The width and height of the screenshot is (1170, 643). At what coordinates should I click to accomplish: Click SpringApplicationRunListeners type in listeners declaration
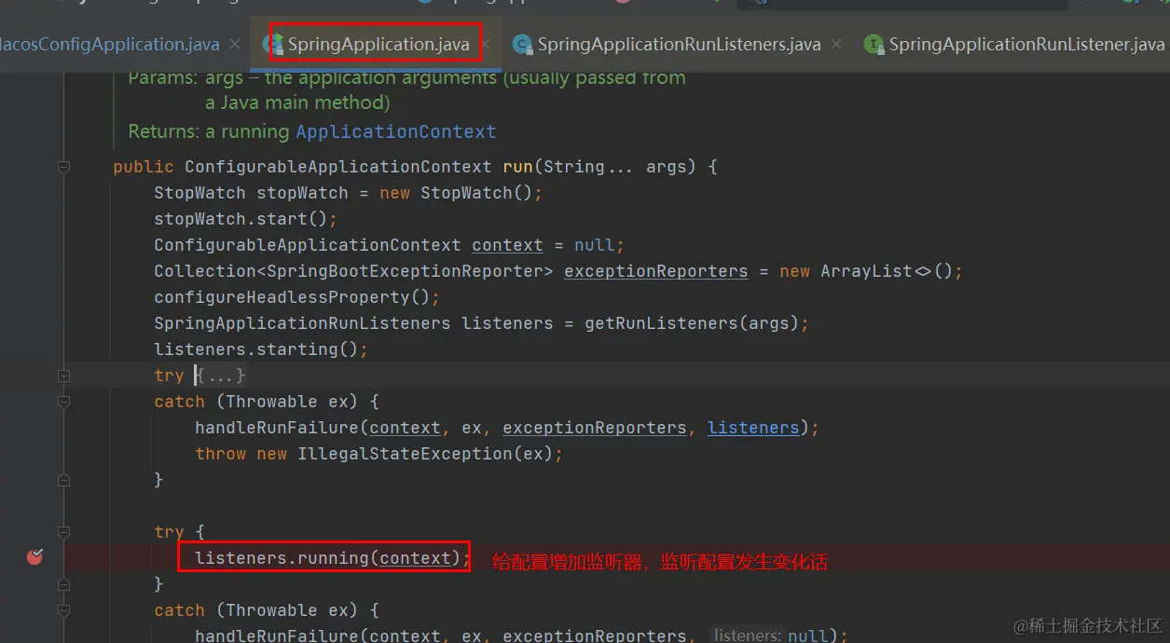302,323
